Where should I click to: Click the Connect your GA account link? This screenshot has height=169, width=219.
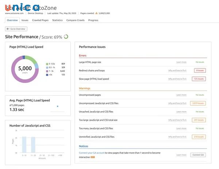[x=92, y=153]
